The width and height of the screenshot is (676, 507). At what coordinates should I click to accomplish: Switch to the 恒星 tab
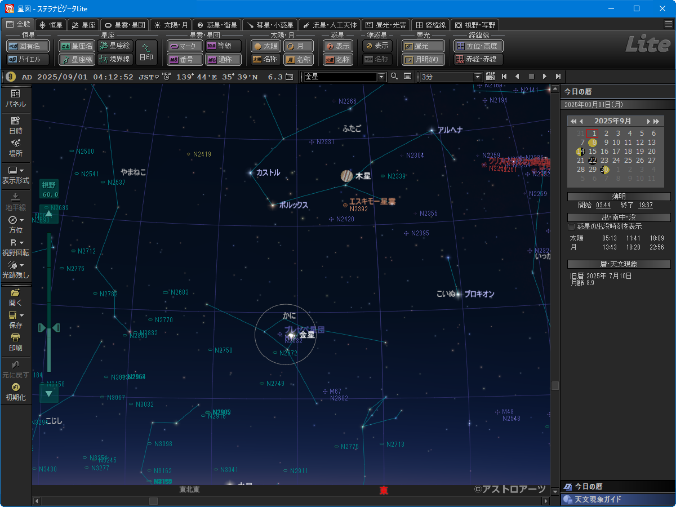(50, 25)
